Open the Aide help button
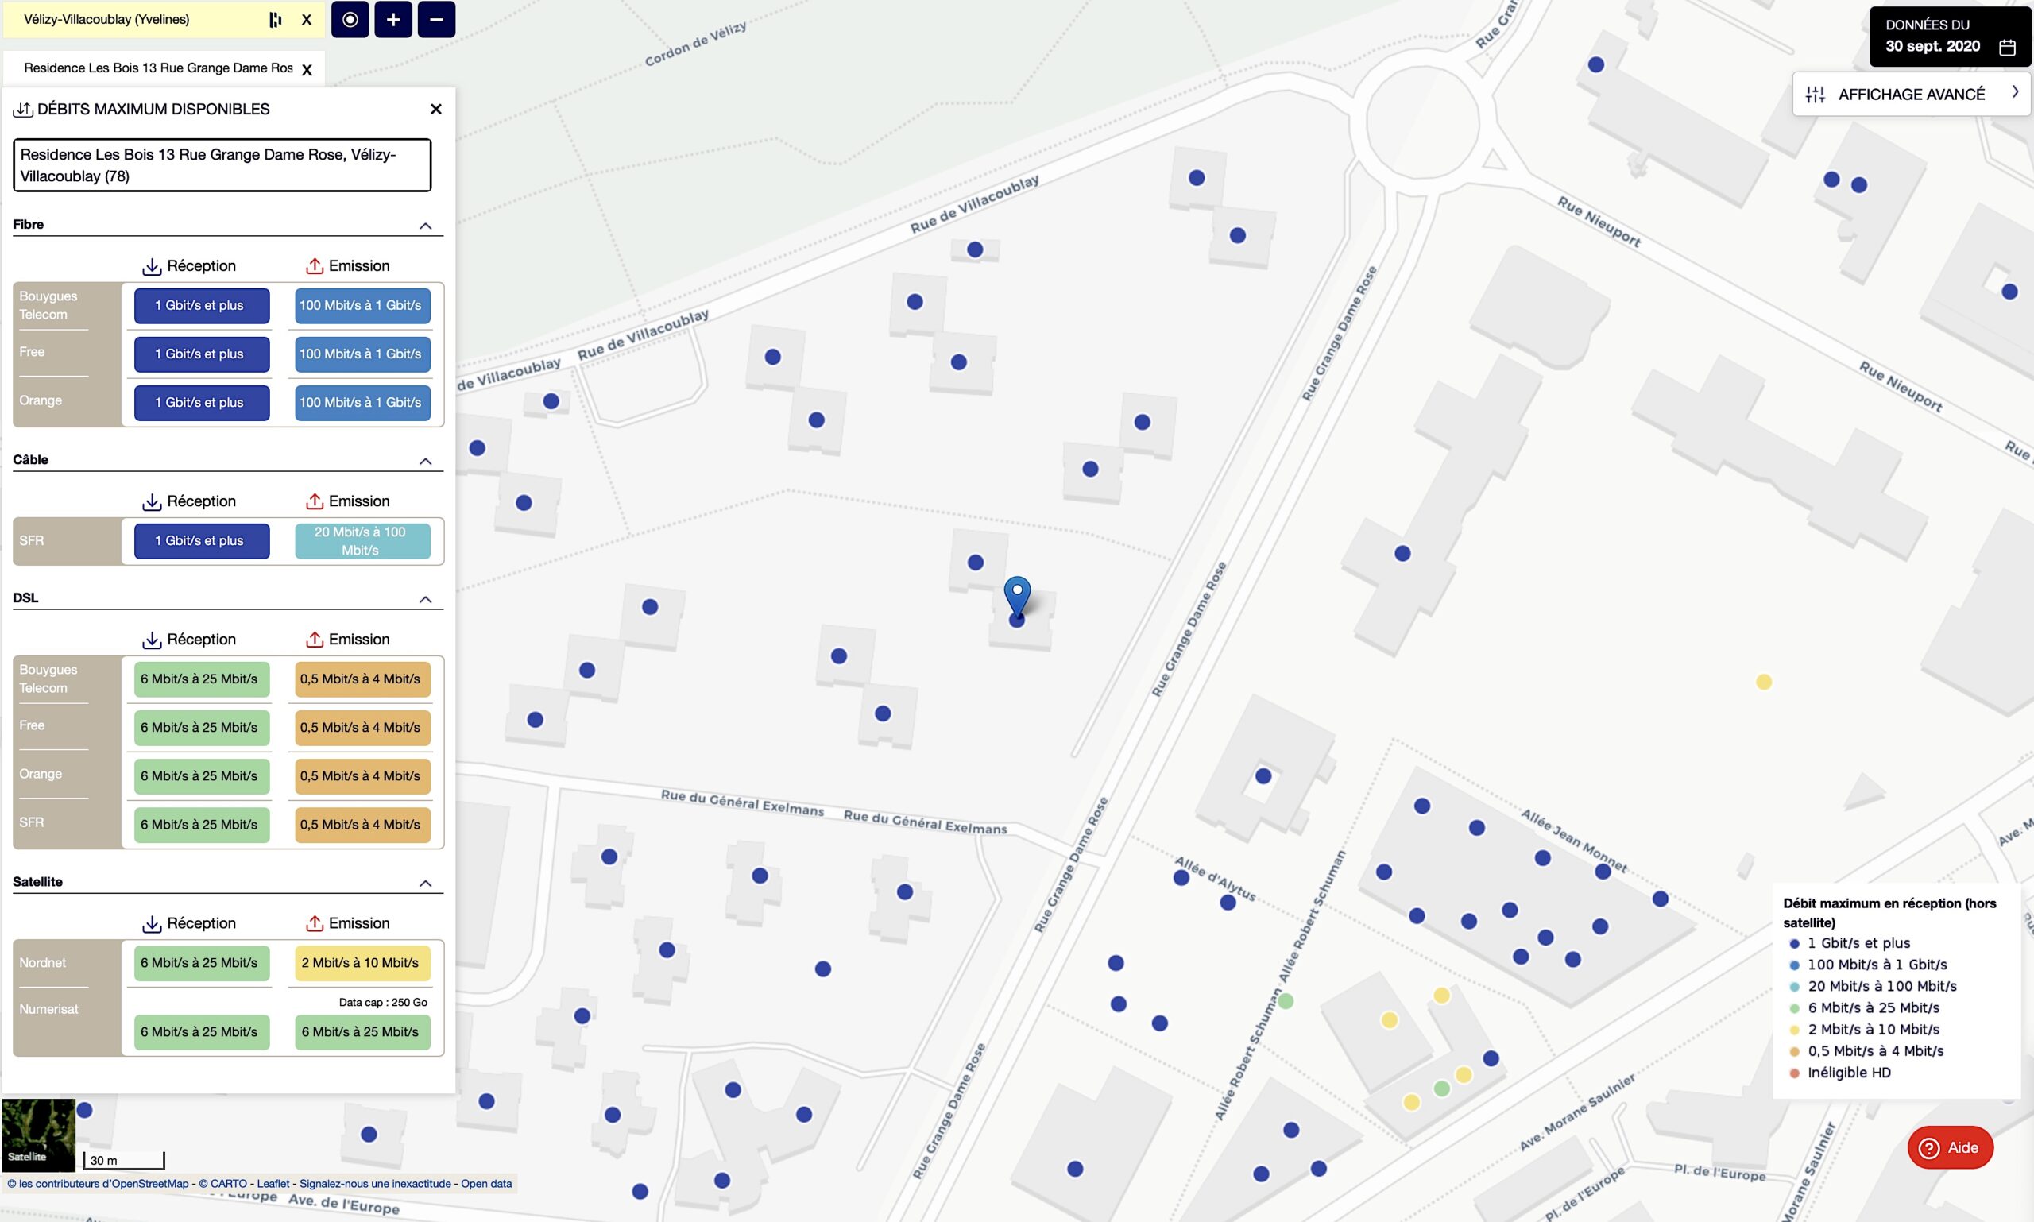Viewport: 2034px width, 1222px height. click(1949, 1147)
